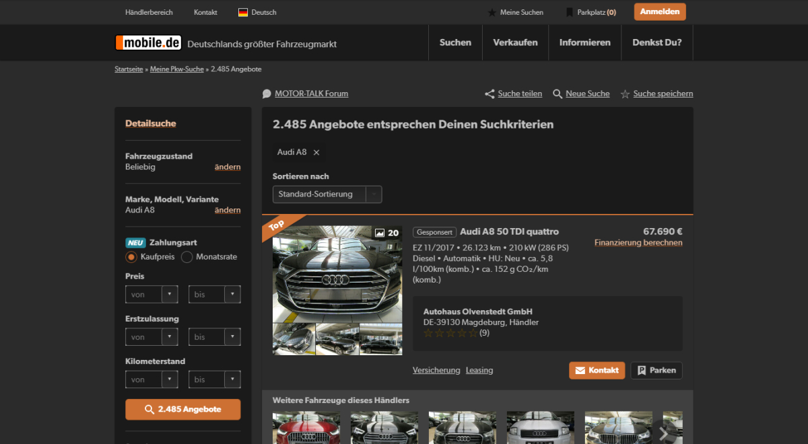Screen dimensions: 808x444
Task: Open the Suchen menu
Action: click(x=455, y=42)
